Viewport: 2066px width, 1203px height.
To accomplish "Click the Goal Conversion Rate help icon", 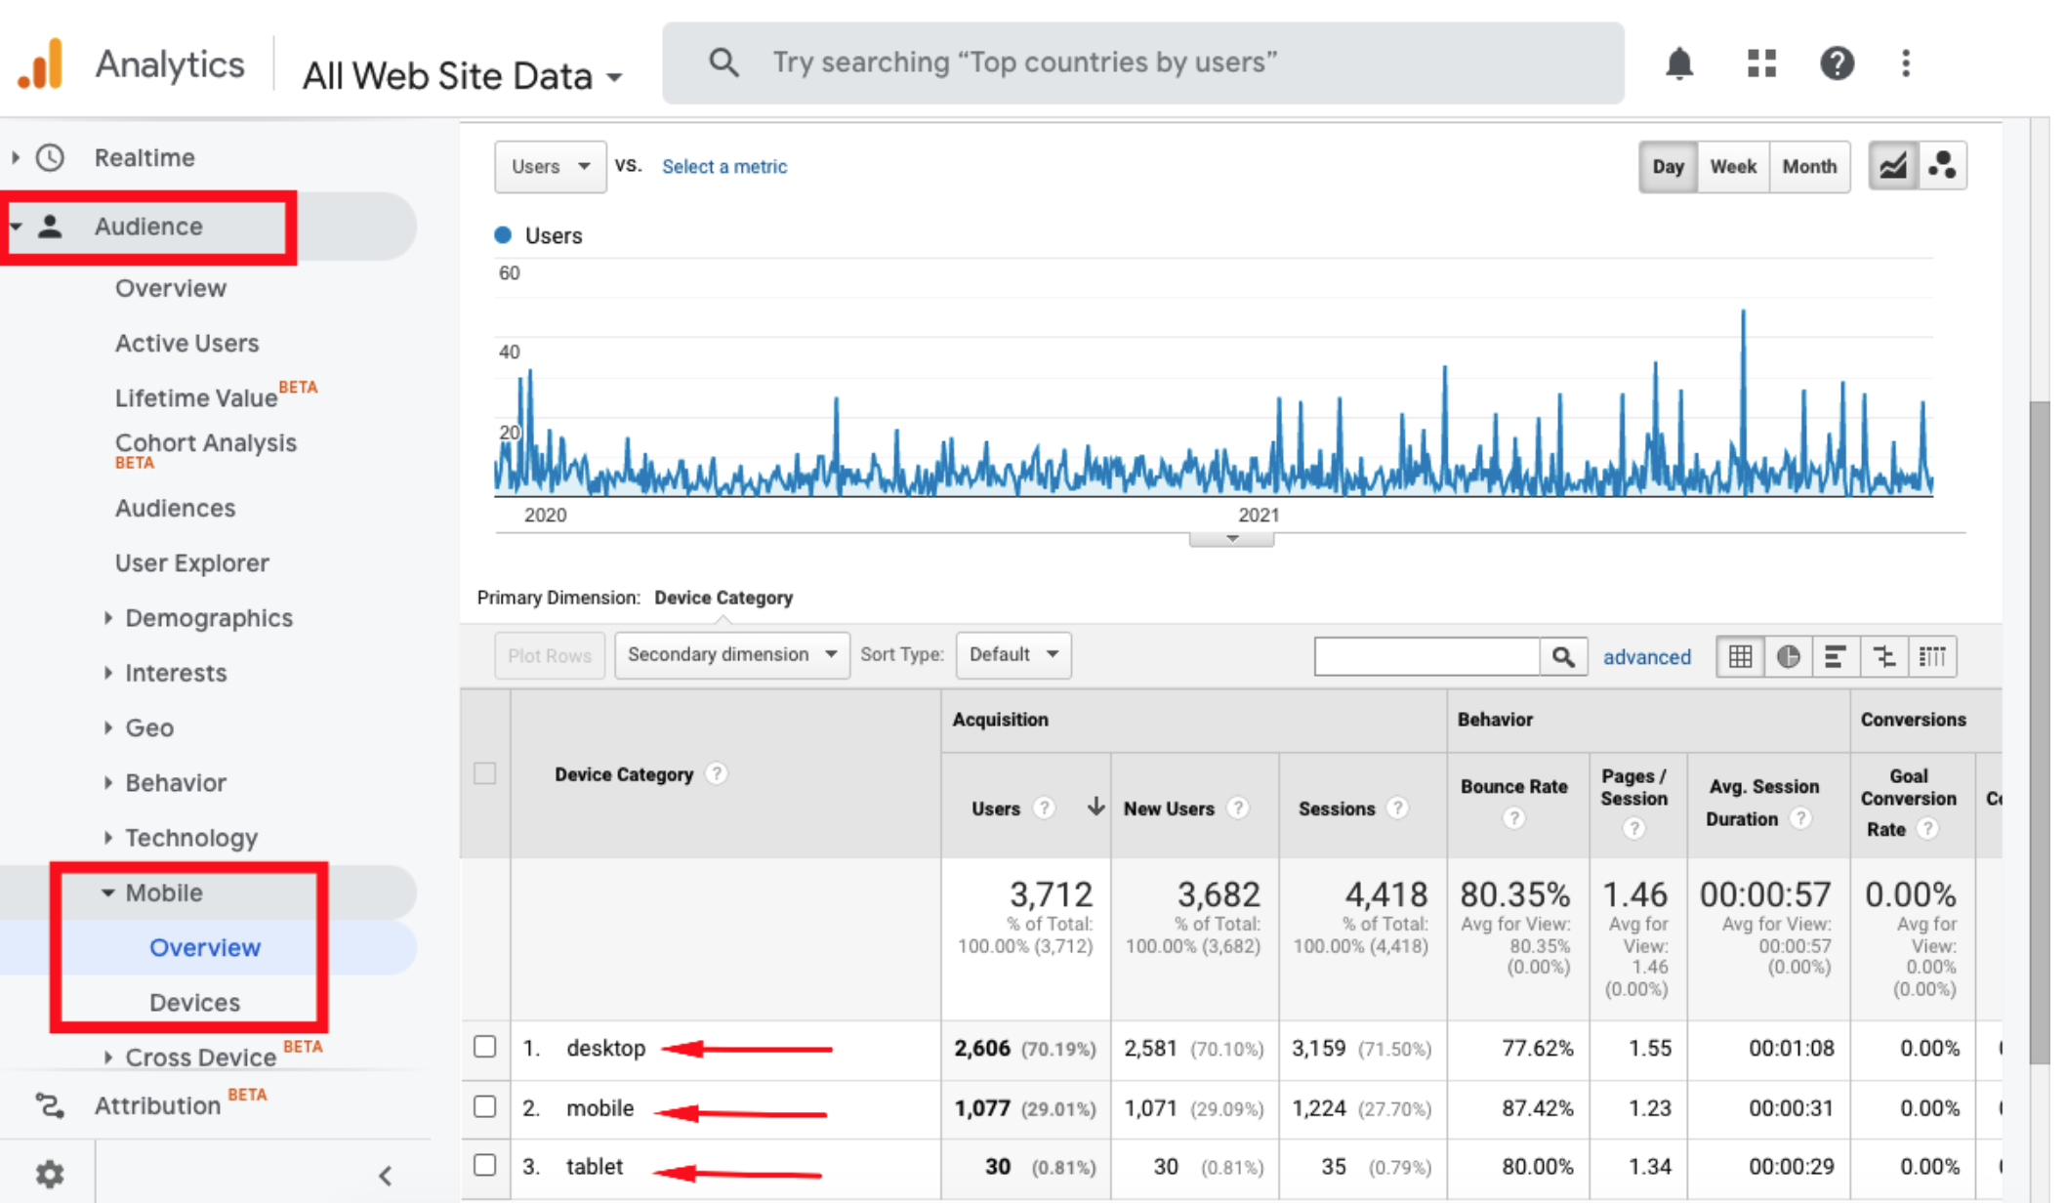I will [x=1926, y=829].
